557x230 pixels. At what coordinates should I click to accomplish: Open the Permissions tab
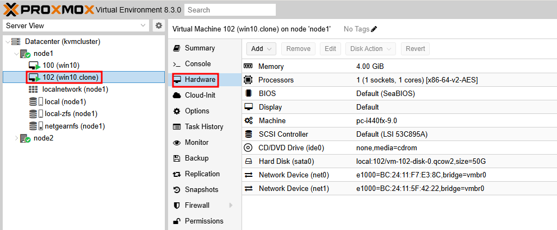click(205, 221)
